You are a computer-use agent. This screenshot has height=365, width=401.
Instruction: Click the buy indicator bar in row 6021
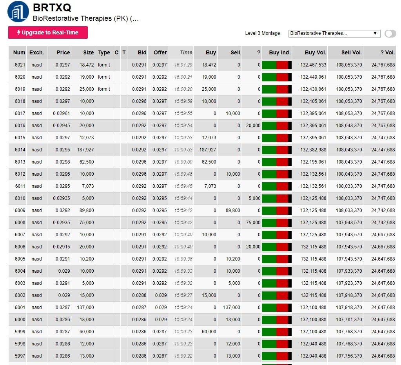coord(277,65)
